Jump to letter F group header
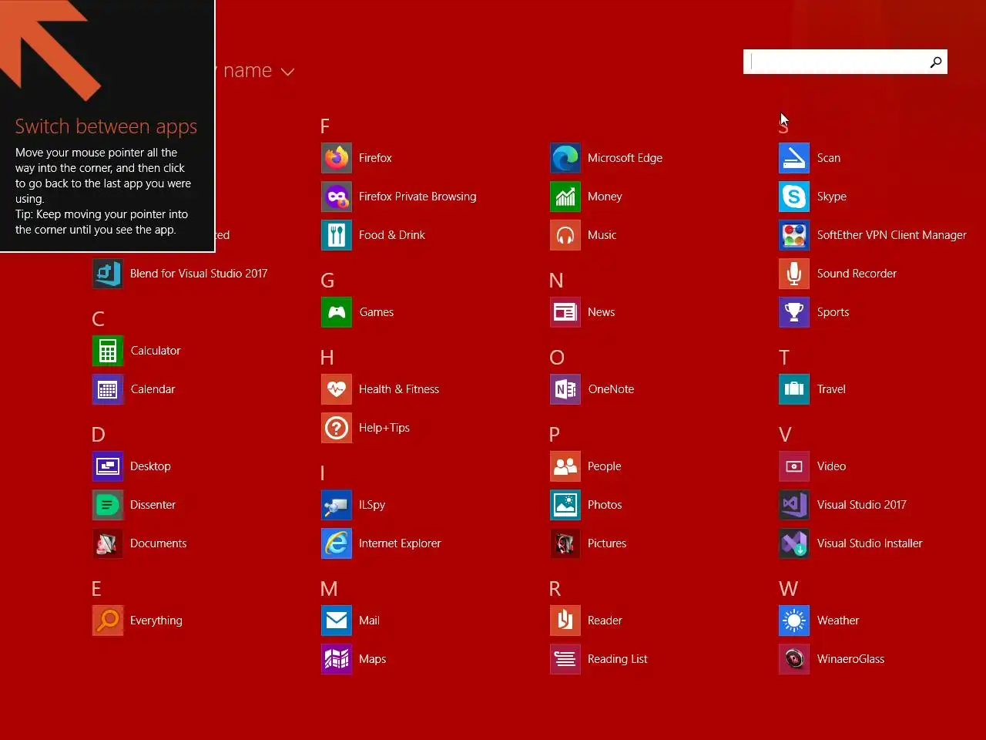986x740 pixels. (x=325, y=126)
